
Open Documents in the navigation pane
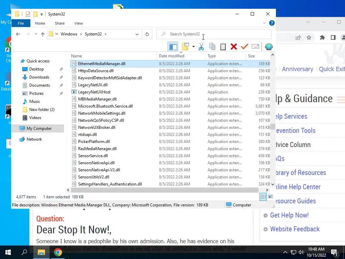pyautogui.click(x=39, y=85)
